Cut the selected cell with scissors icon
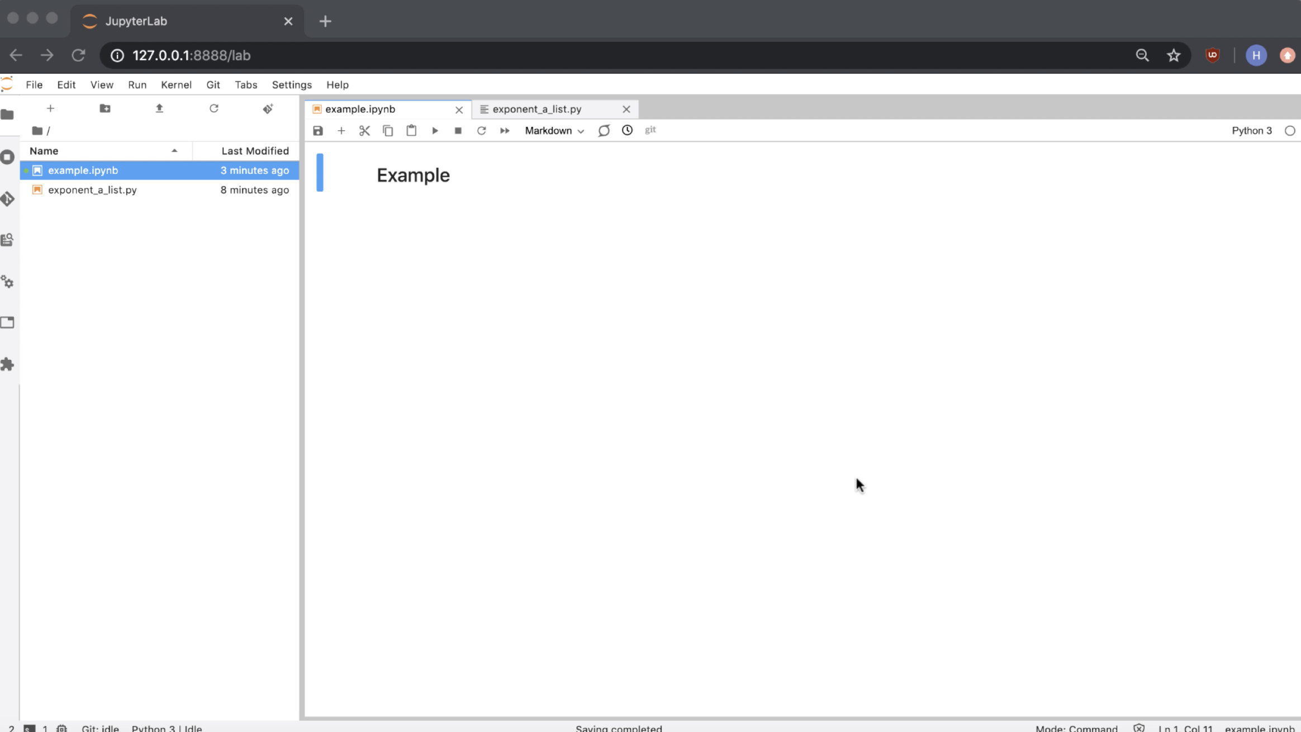Viewport: 1301px width, 732px height. pos(364,131)
